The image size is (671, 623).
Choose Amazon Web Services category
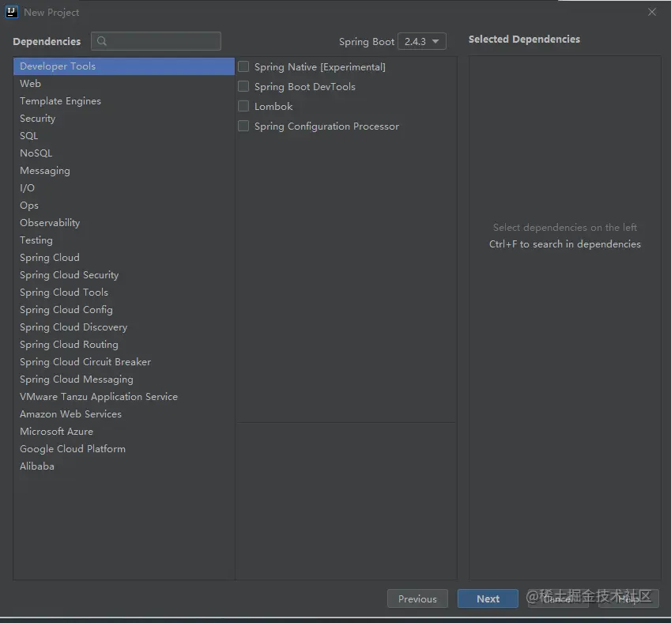point(123,414)
